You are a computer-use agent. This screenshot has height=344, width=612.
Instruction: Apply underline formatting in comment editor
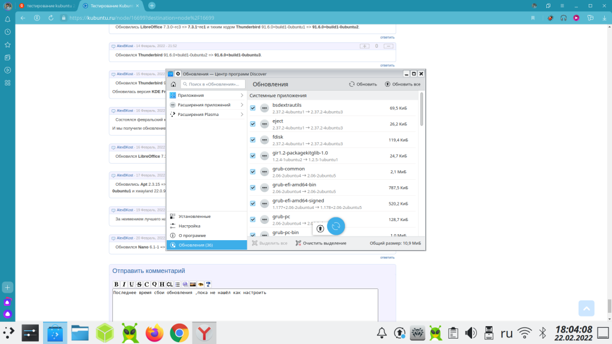point(131,284)
